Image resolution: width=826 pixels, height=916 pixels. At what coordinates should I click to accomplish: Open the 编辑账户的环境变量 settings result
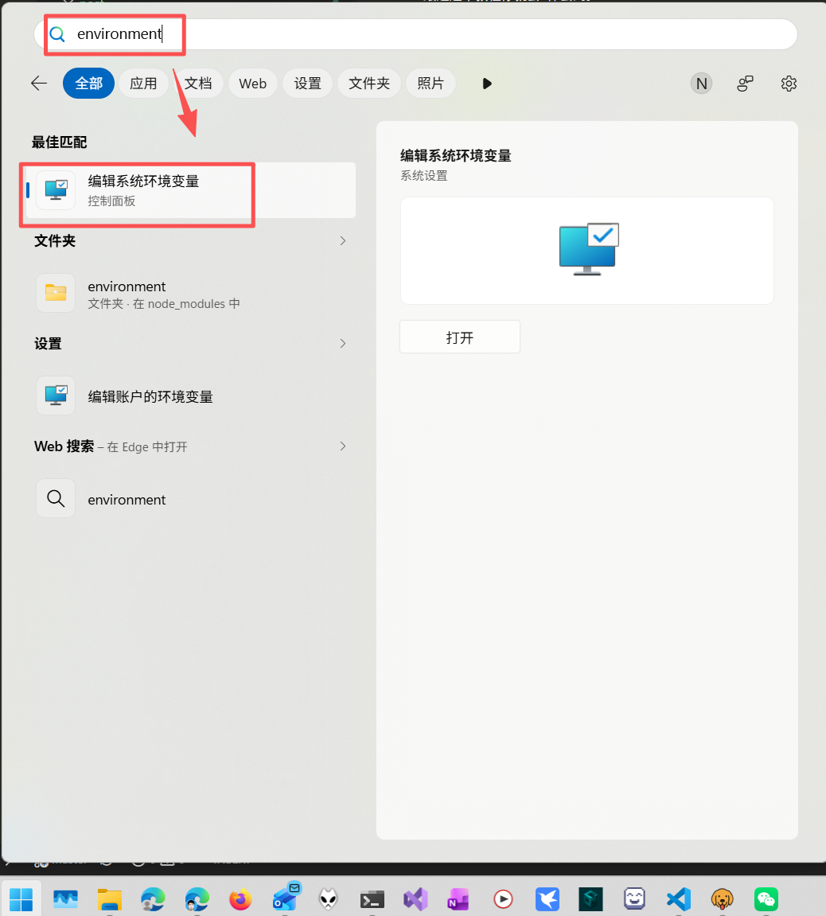[190, 396]
